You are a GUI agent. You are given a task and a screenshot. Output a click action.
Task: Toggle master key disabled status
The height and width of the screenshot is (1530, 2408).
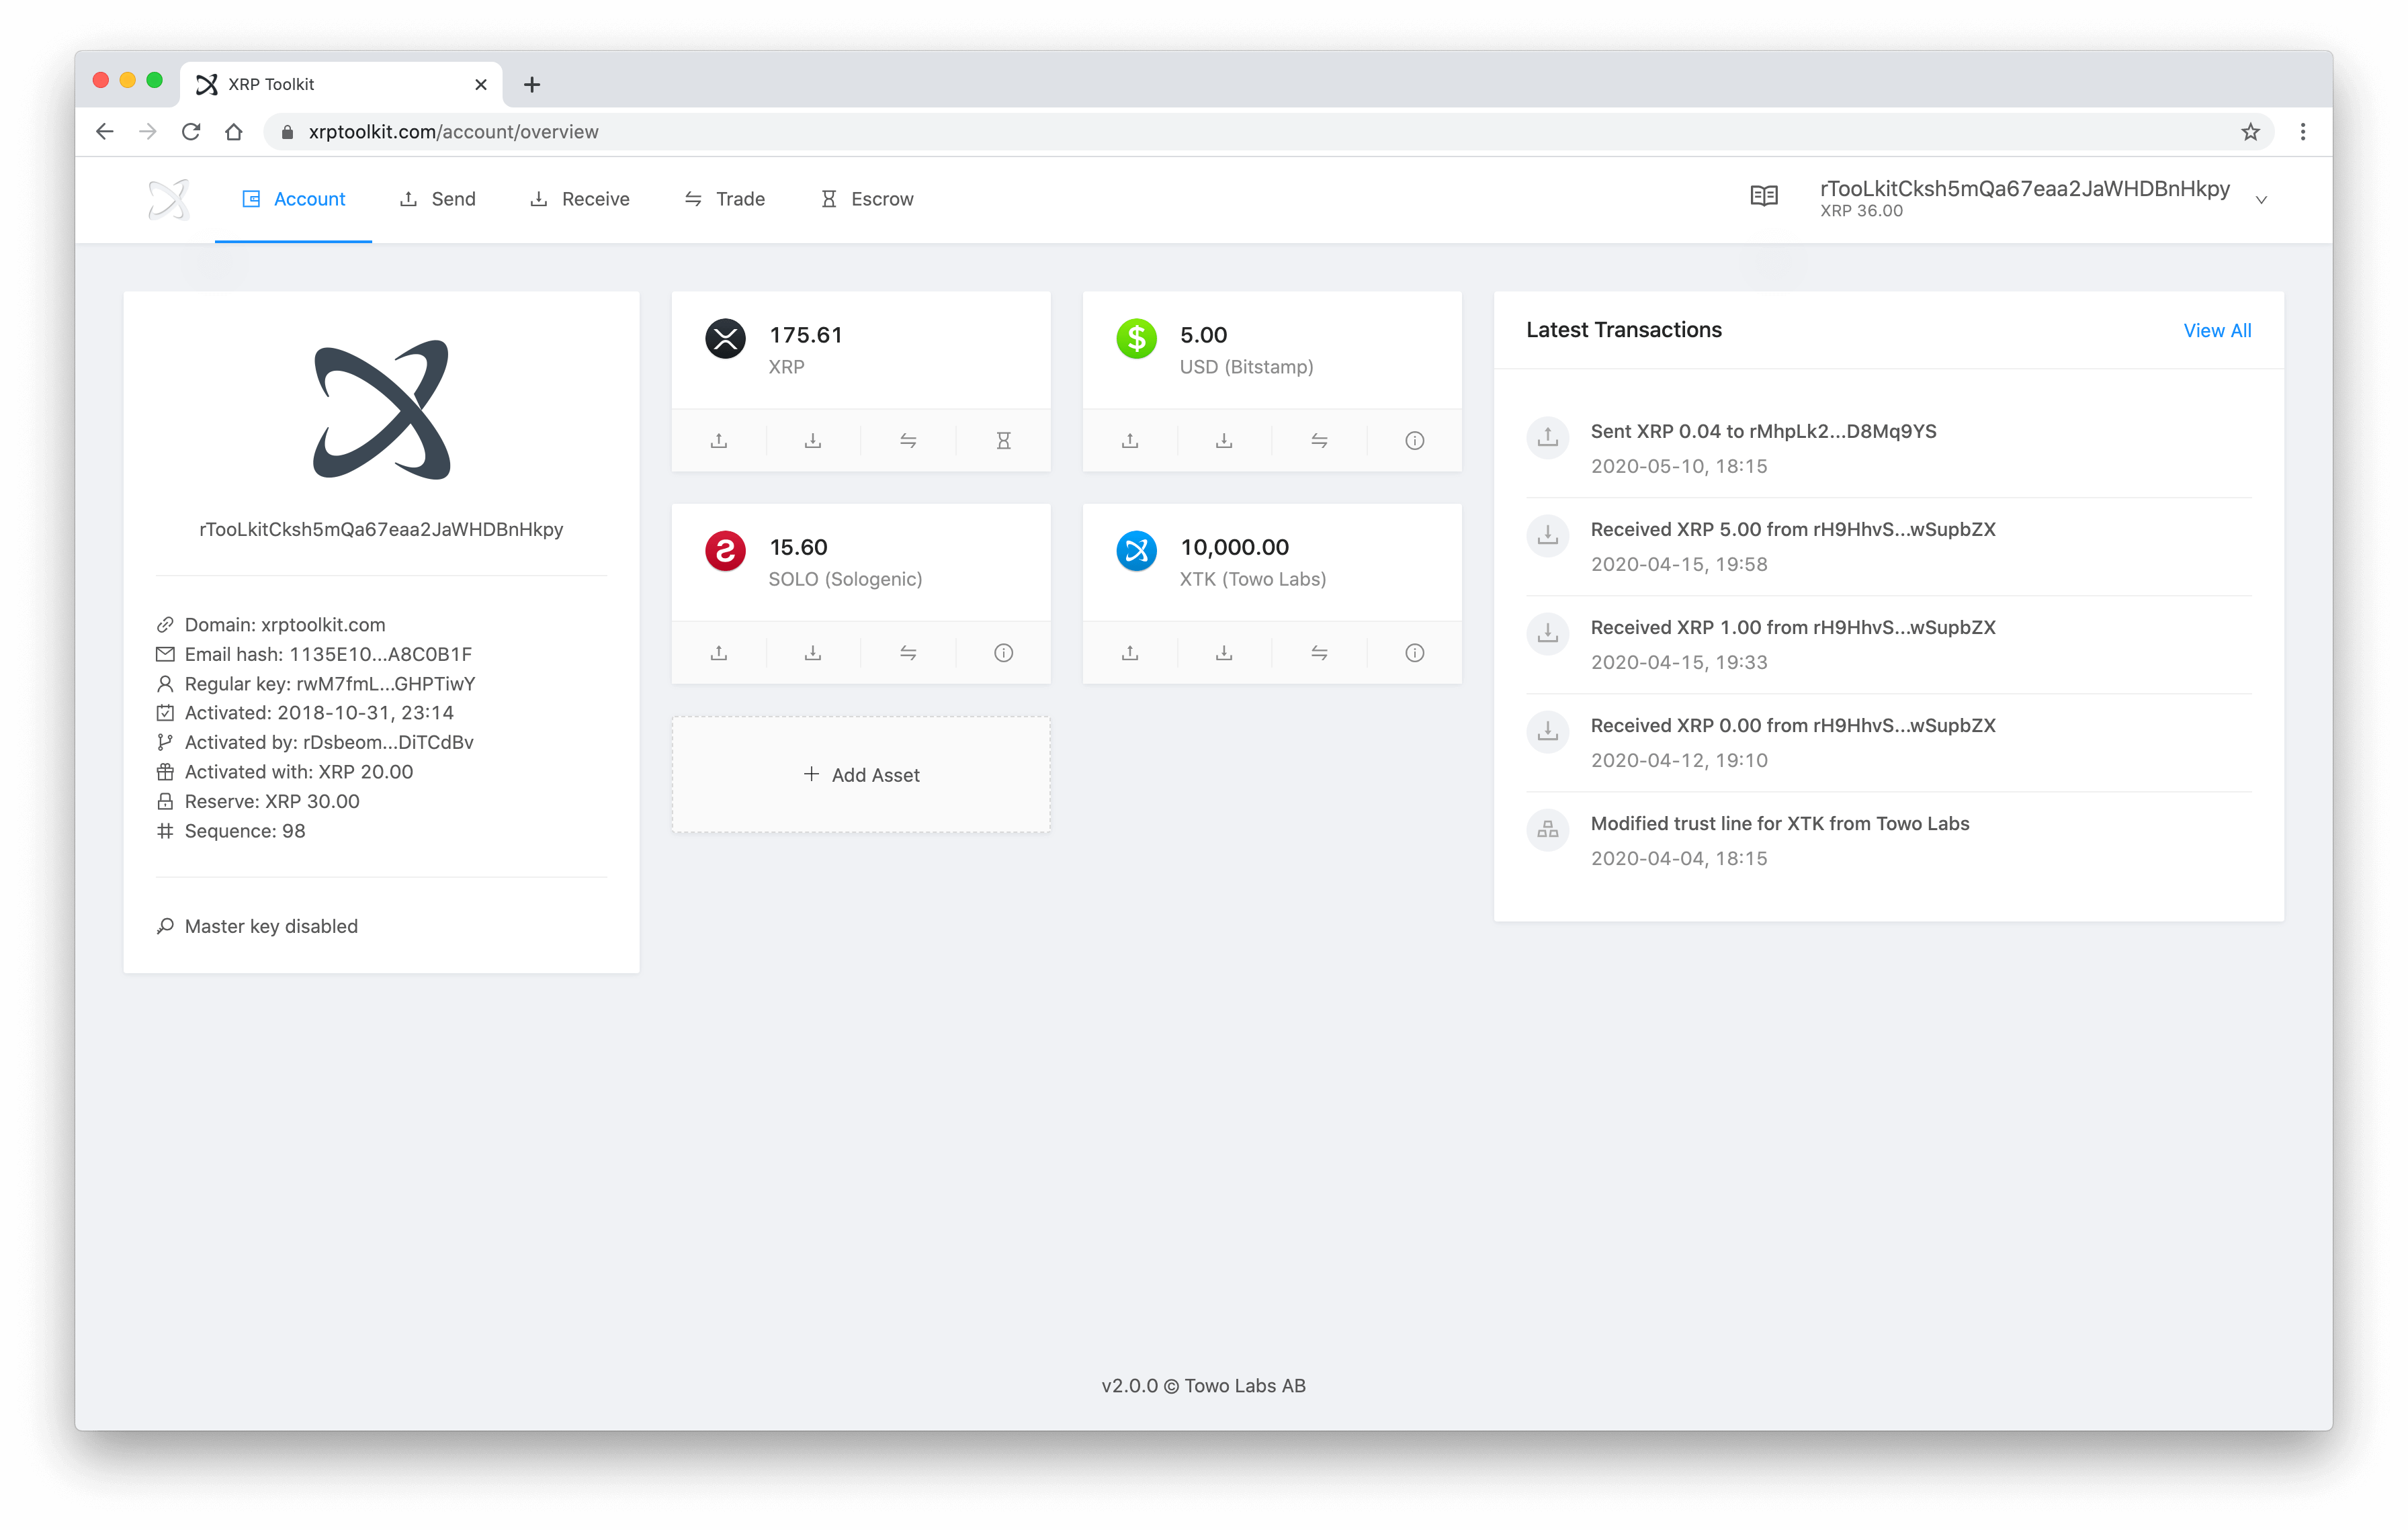point(270,925)
